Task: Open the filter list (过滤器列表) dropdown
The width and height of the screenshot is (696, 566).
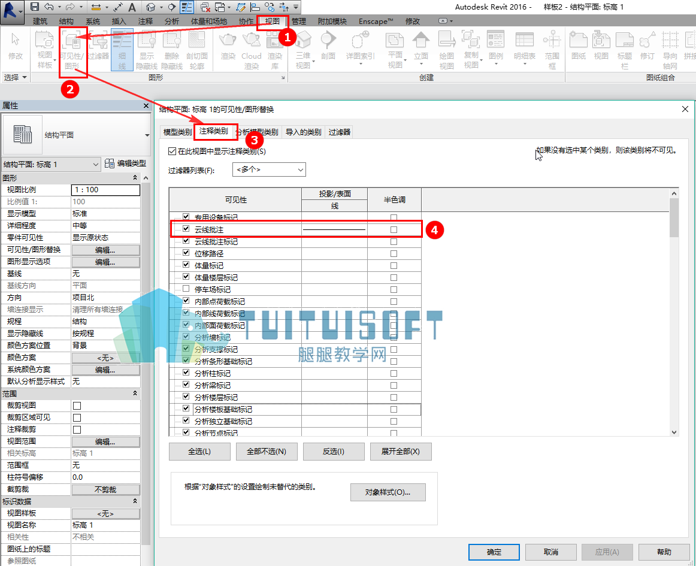Action: [269, 170]
